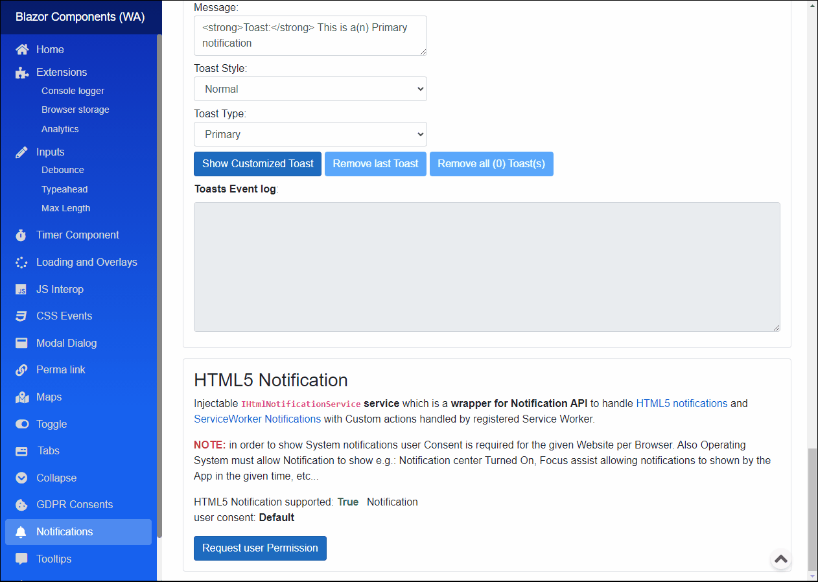Viewport: 818px width, 582px height.
Task: Select the Maps icon in sidebar
Action: point(22,397)
